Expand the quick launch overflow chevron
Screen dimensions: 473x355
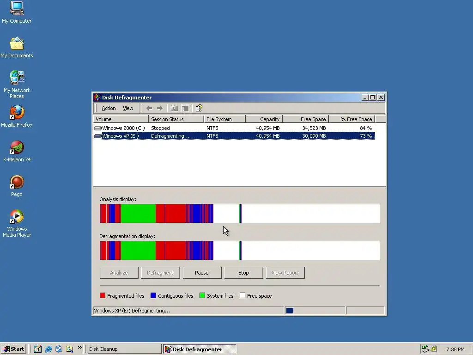click(79, 348)
